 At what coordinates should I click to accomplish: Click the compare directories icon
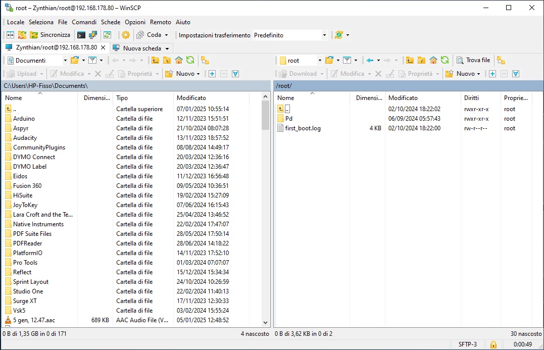click(x=11, y=35)
